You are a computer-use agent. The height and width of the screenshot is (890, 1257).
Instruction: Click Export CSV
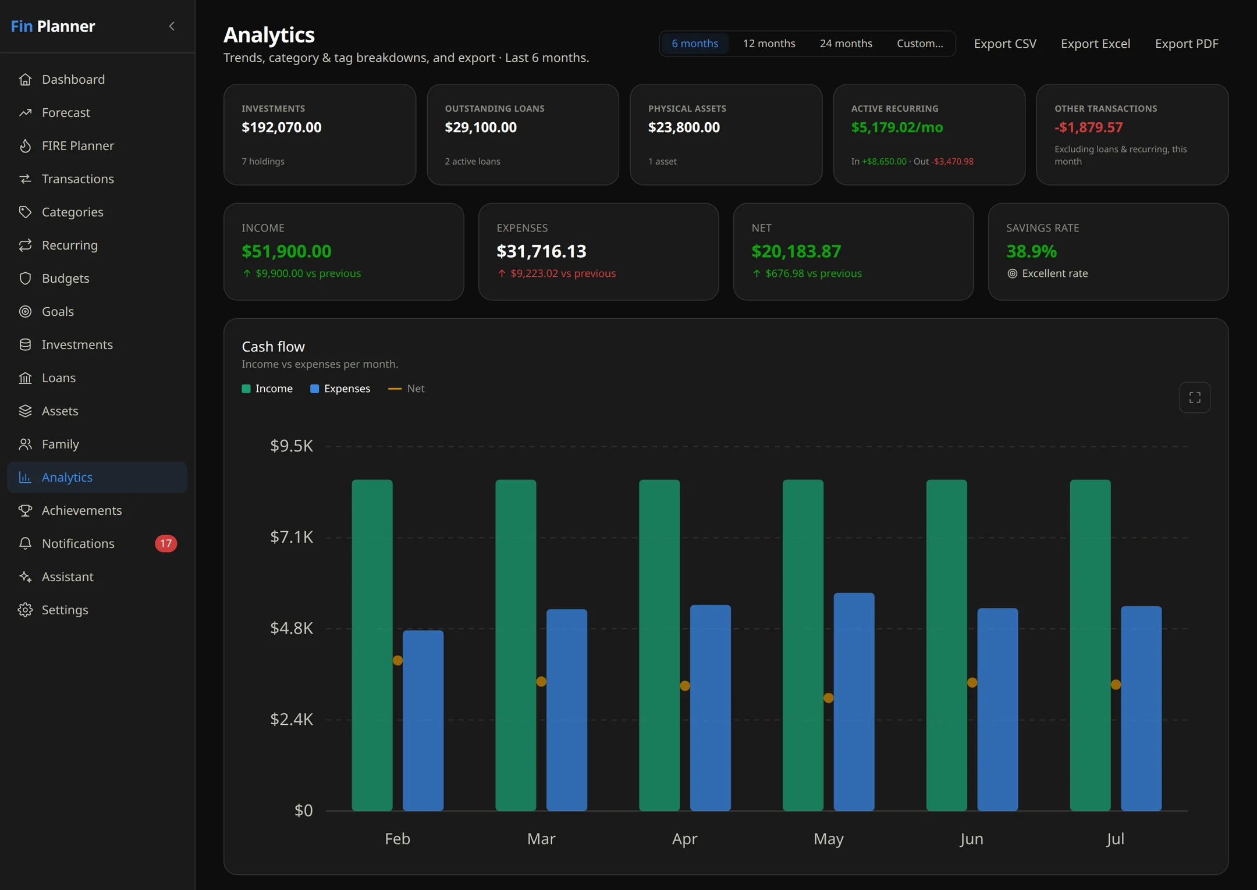(x=1005, y=44)
